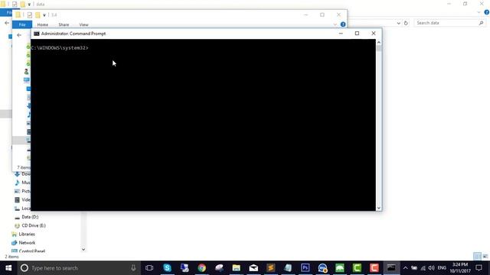Click the back arrow in data Explorer window

[x=7, y=23]
